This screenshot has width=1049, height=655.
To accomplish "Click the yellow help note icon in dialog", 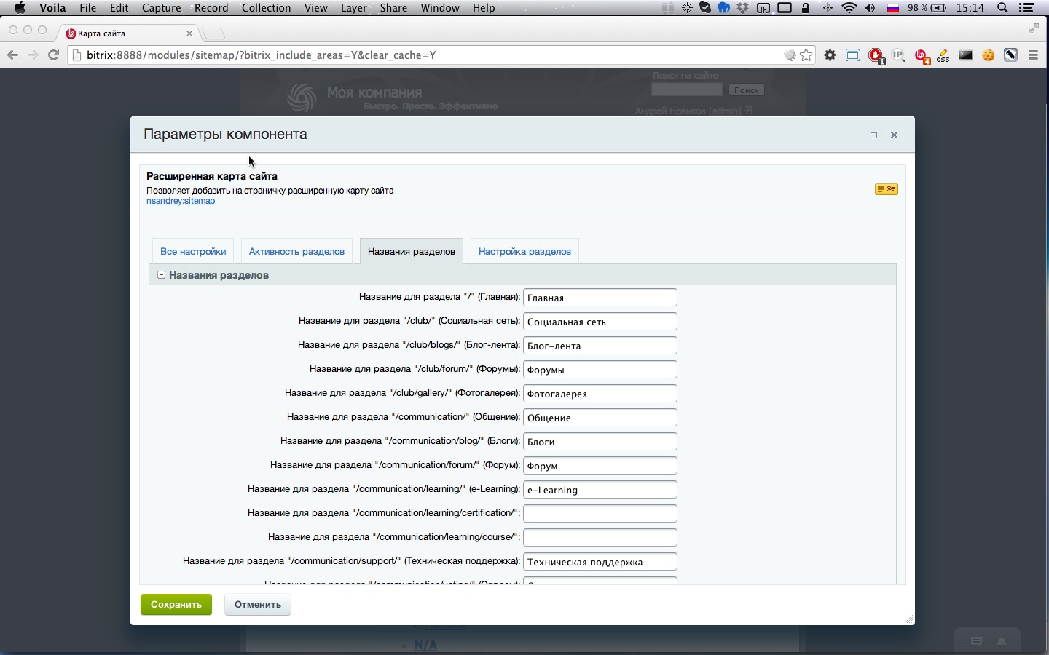I will (x=886, y=189).
